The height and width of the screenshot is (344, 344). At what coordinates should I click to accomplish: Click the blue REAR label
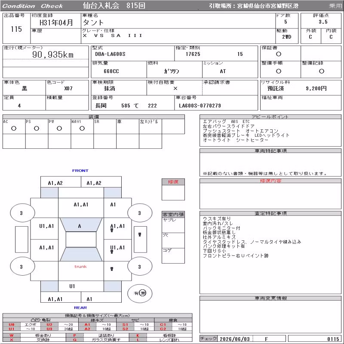[x=80, y=307]
